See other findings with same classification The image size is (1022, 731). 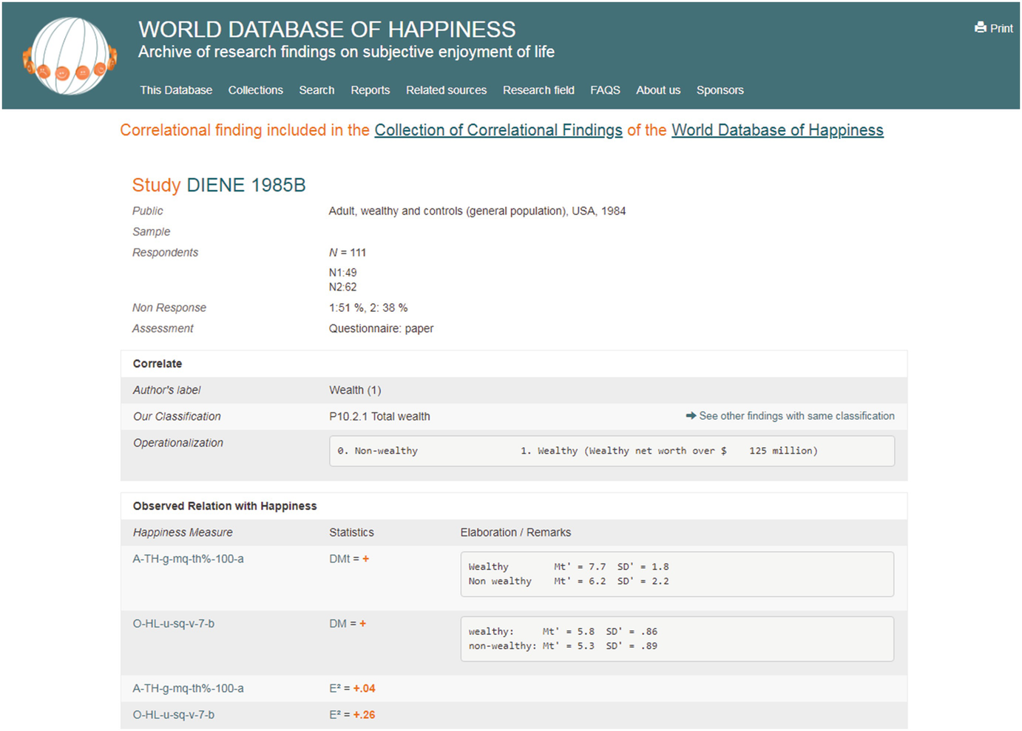pyautogui.click(x=796, y=416)
